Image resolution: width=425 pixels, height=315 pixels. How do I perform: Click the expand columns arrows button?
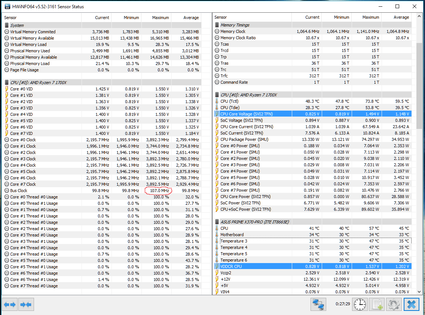pos(10,305)
